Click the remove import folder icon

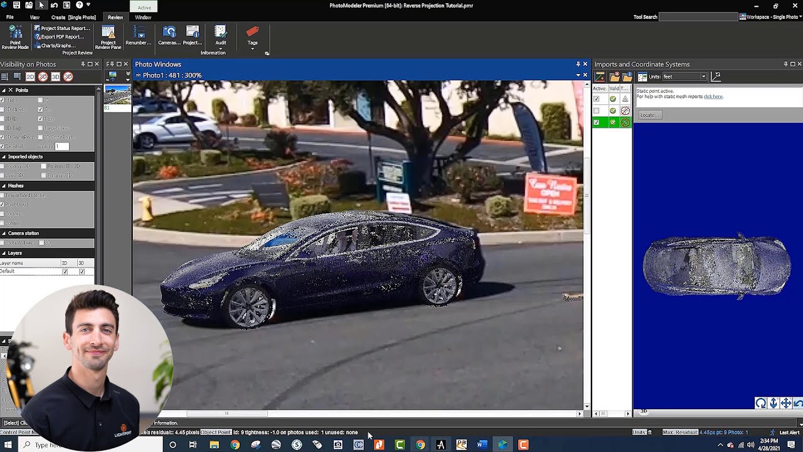coord(614,77)
